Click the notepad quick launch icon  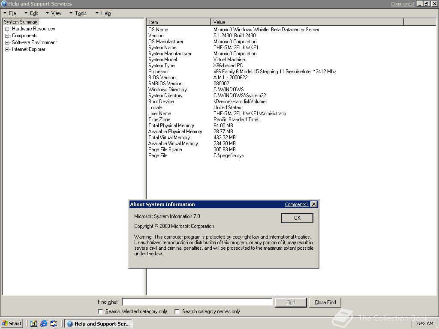tap(33, 324)
